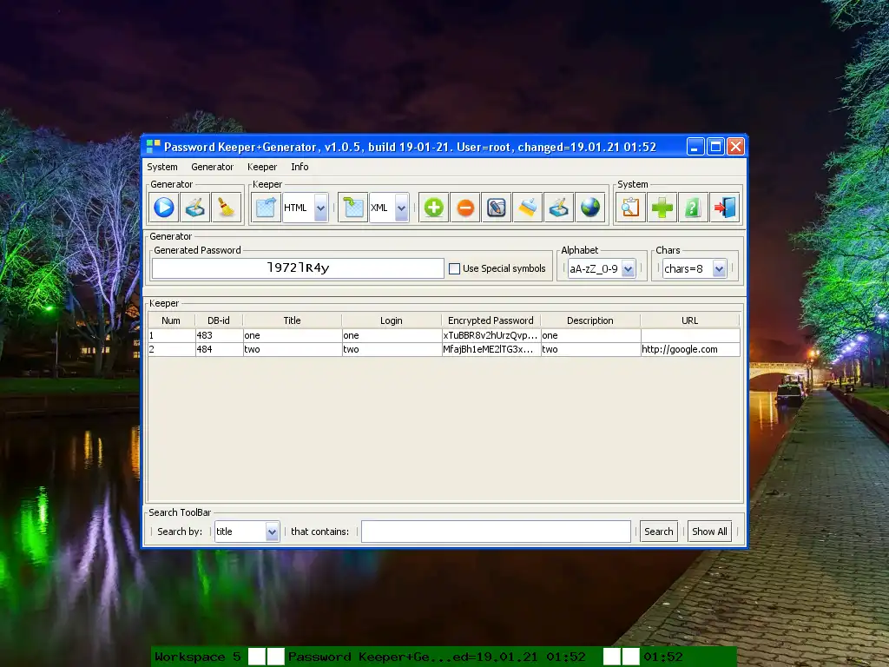Edit record with the pencil notepad icon
The width and height of the screenshot is (889, 667).
pyautogui.click(x=496, y=208)
